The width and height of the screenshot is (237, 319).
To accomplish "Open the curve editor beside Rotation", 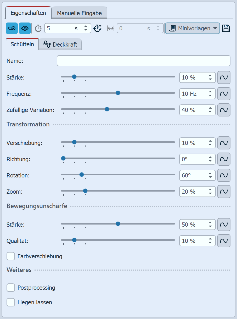I will click(224, 175).
